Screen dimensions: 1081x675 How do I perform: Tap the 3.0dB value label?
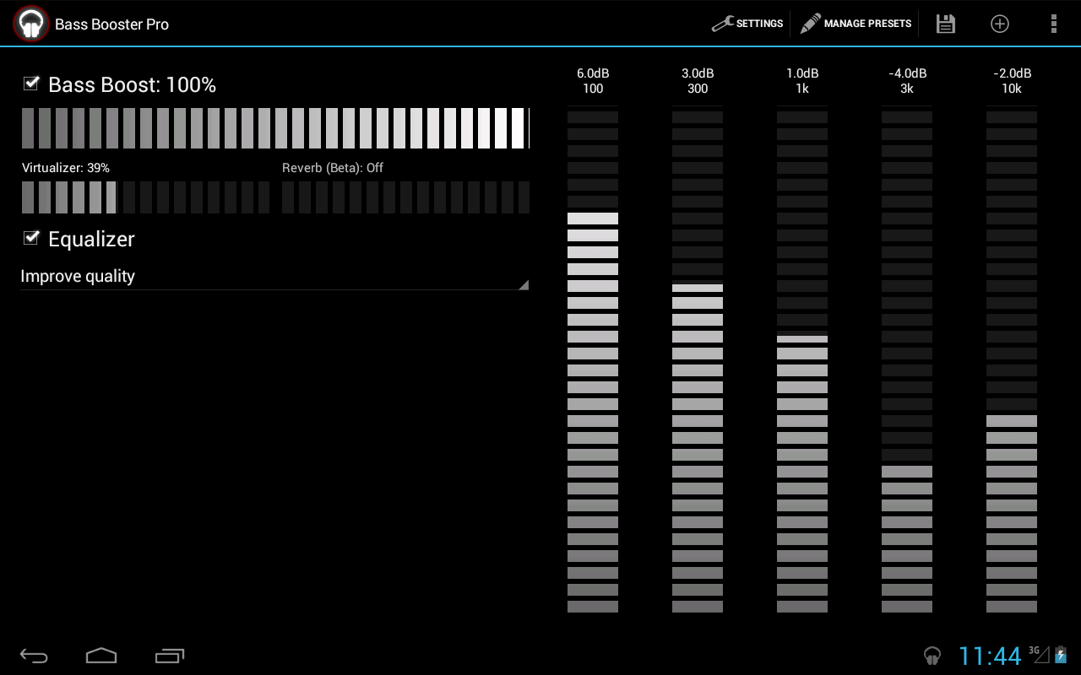pos(698,73)
